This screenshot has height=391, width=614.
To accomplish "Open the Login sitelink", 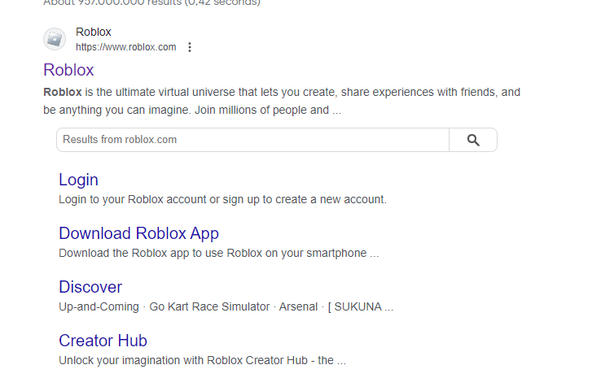I will (x=78, y=180).
